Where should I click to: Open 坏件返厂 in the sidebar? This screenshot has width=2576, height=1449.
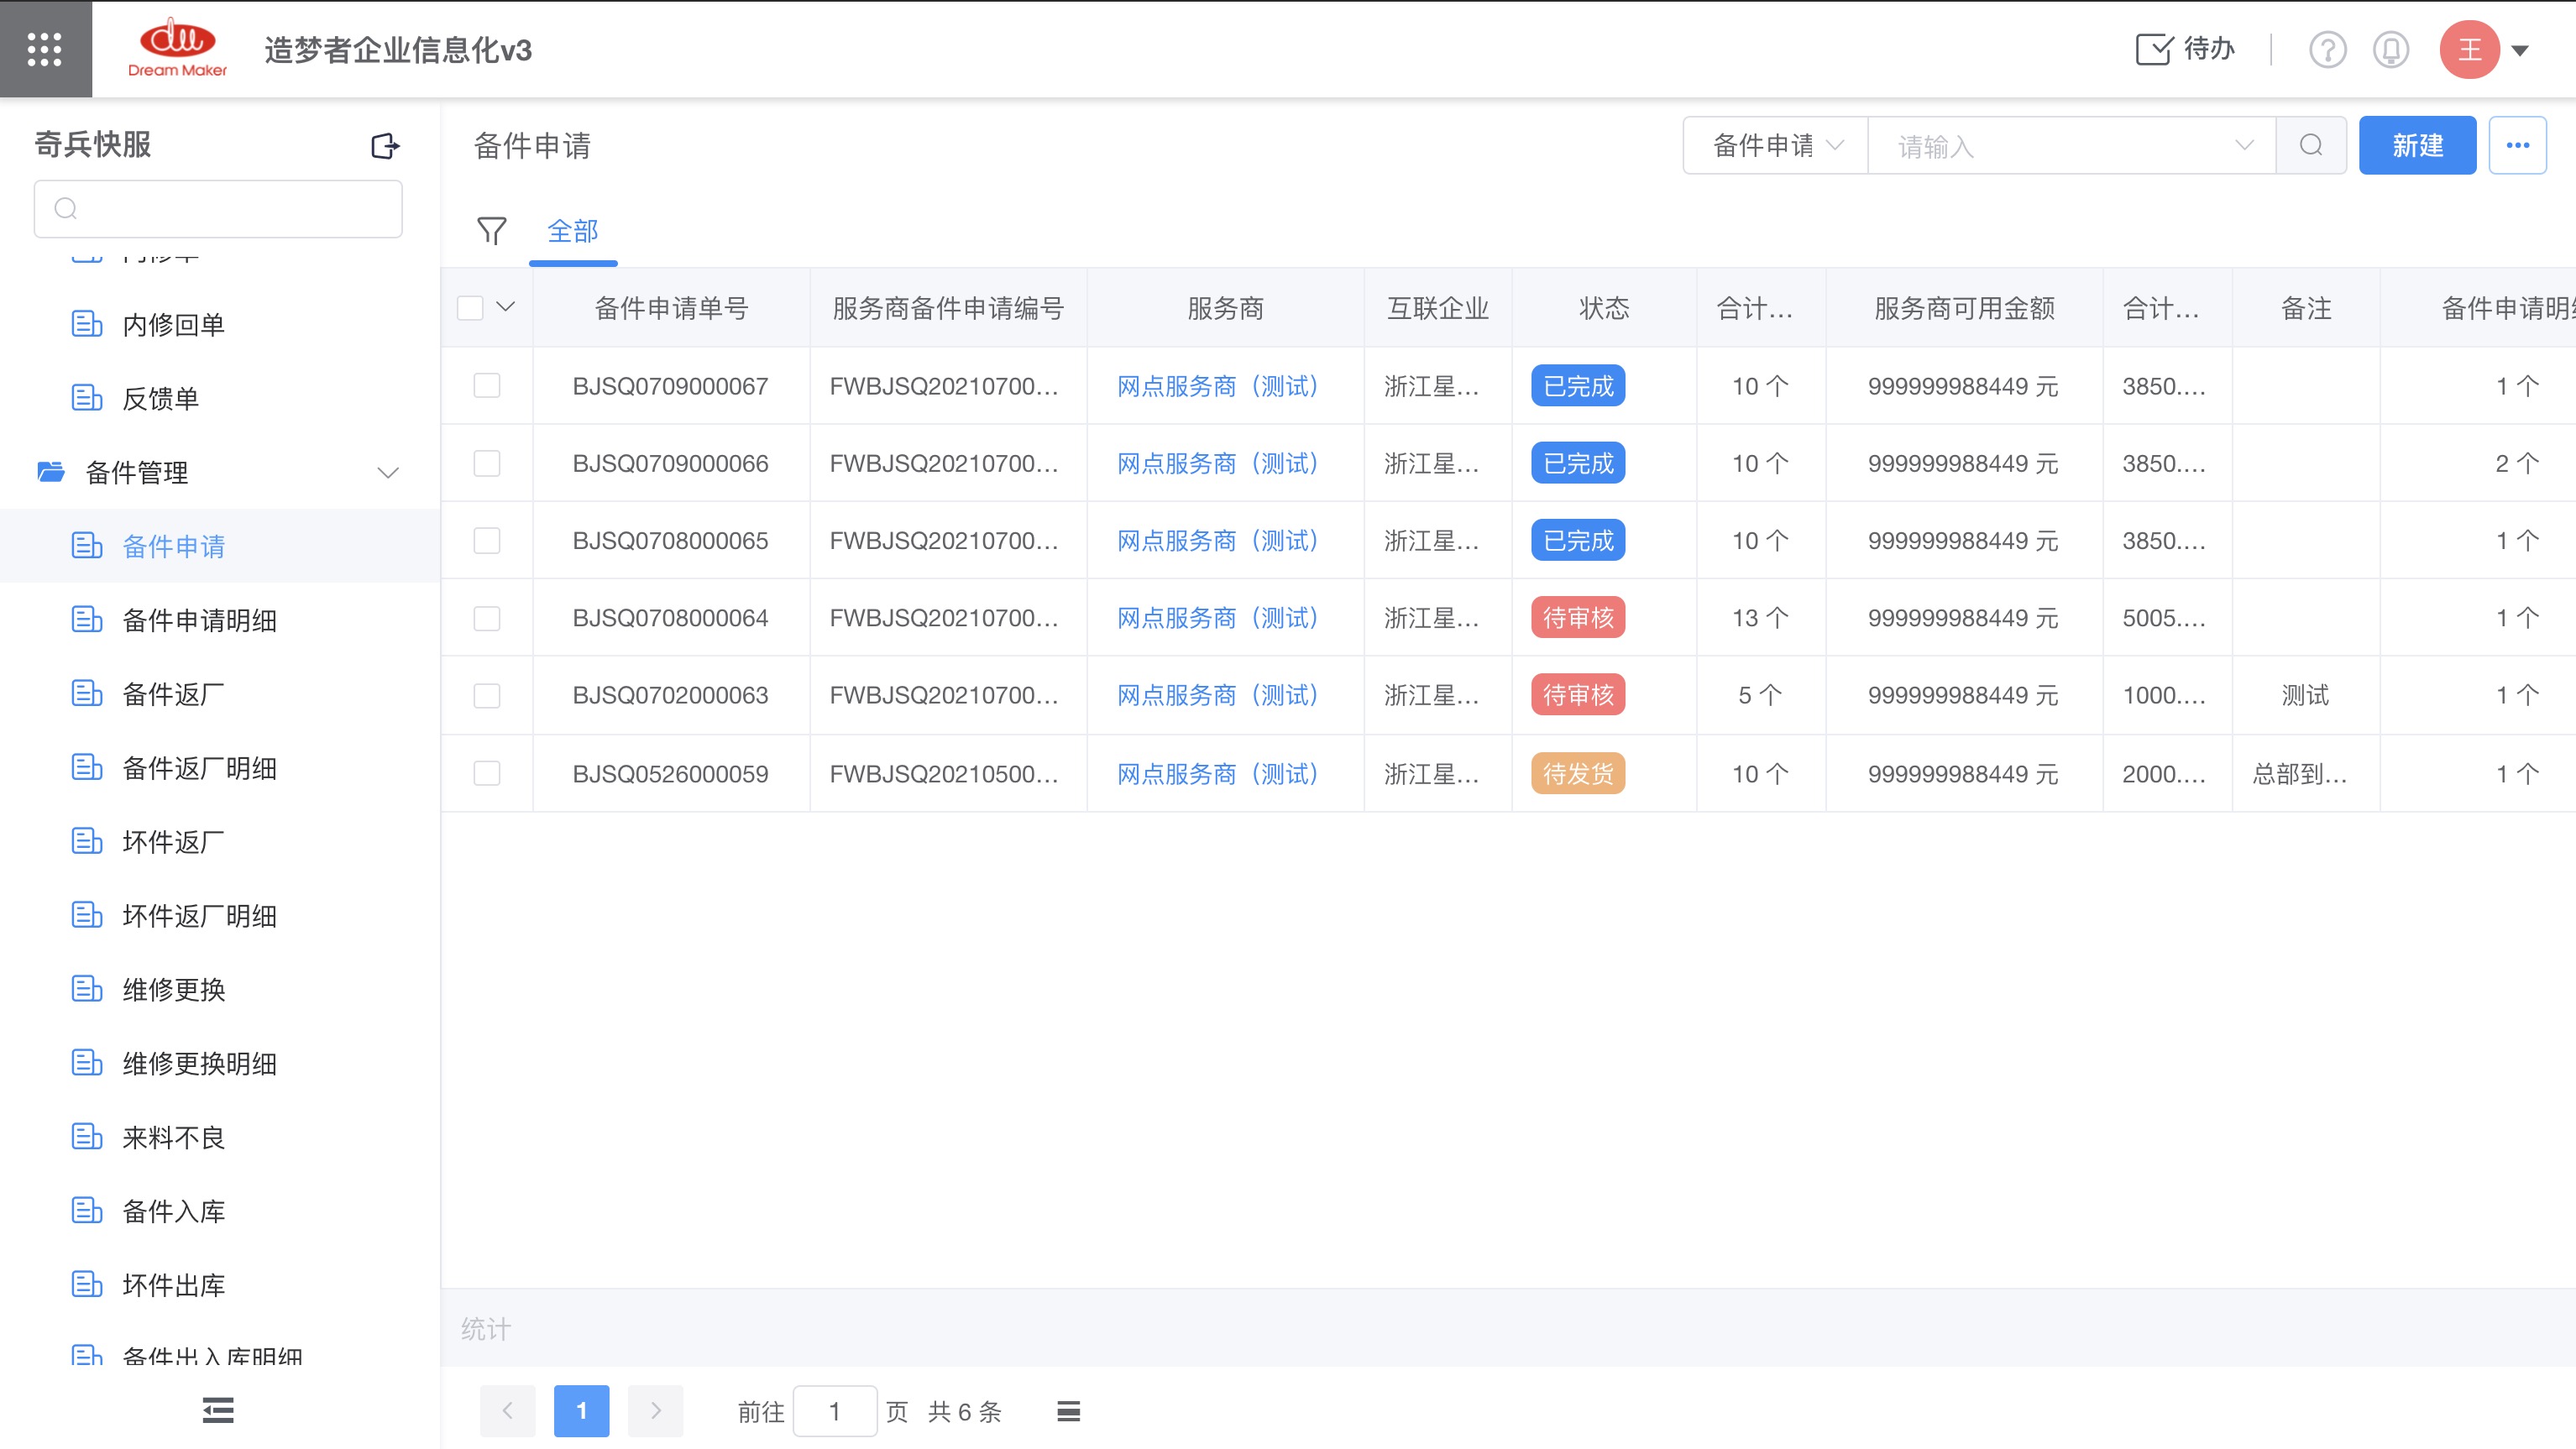click(x=173, y=842)
